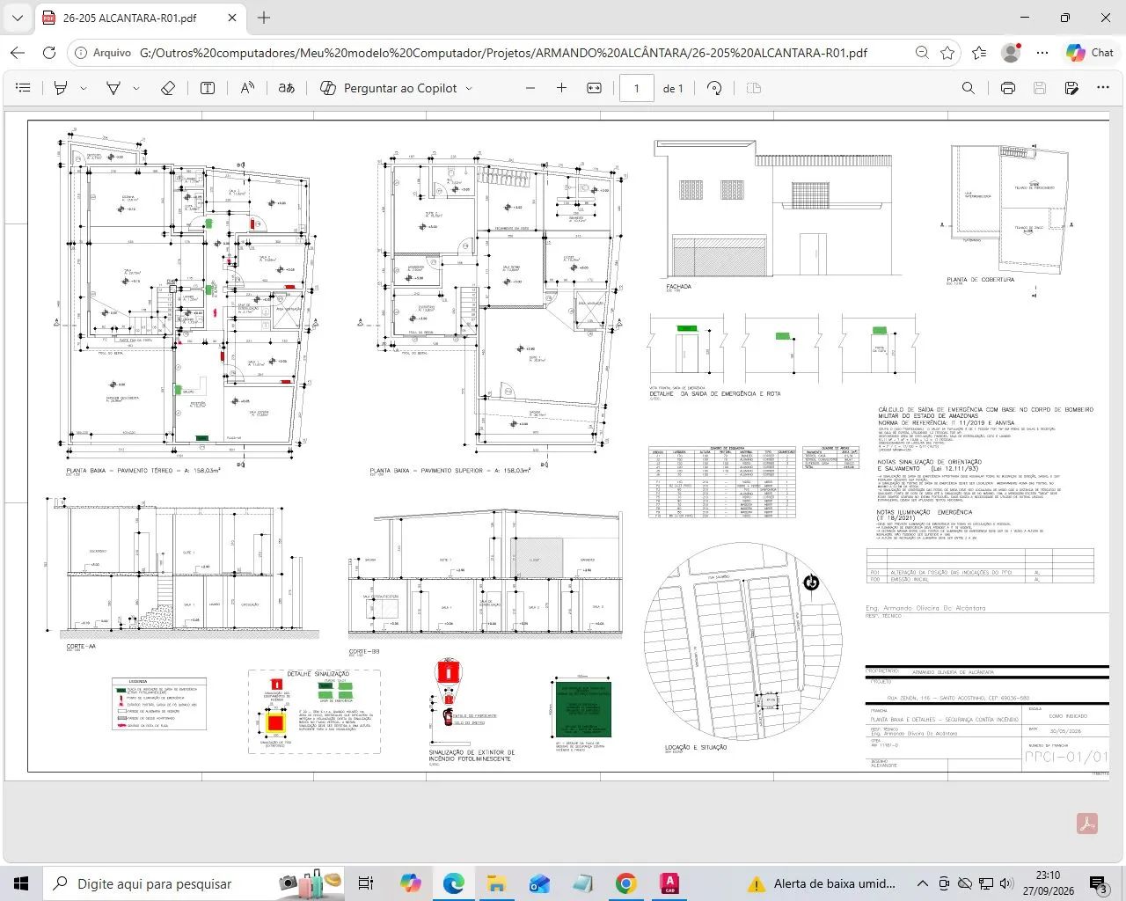Image resolution: width=1126 pixels, height=901 pixels.
Task: Click the Save as icon
Action: pyautogui.click(x=1071, y=88)
